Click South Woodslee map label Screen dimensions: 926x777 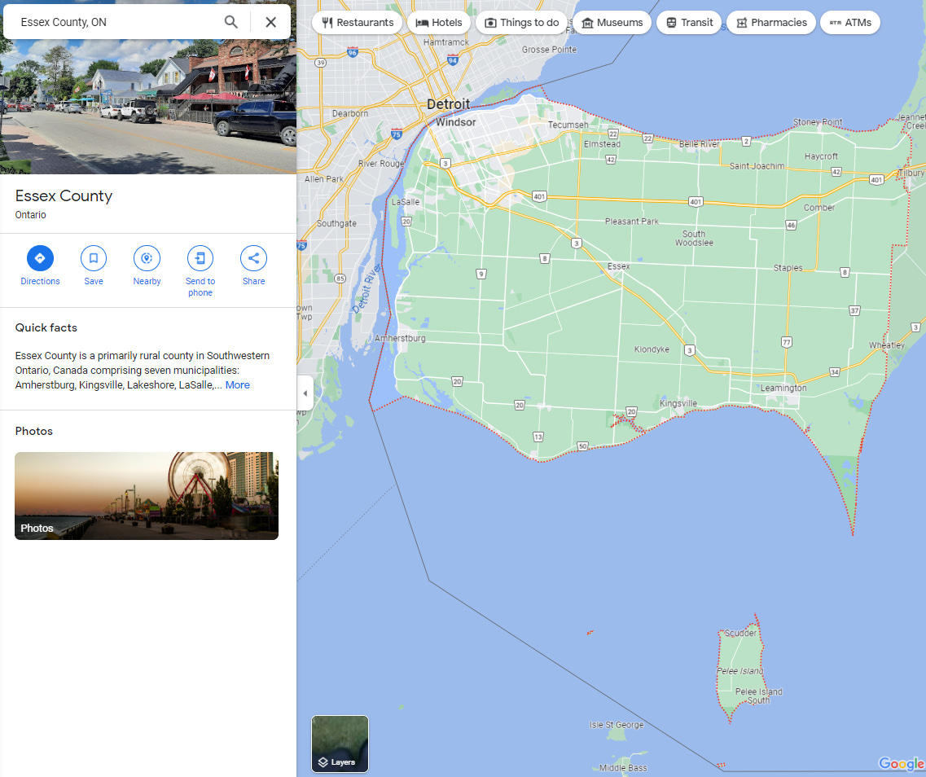pos(694,238)
